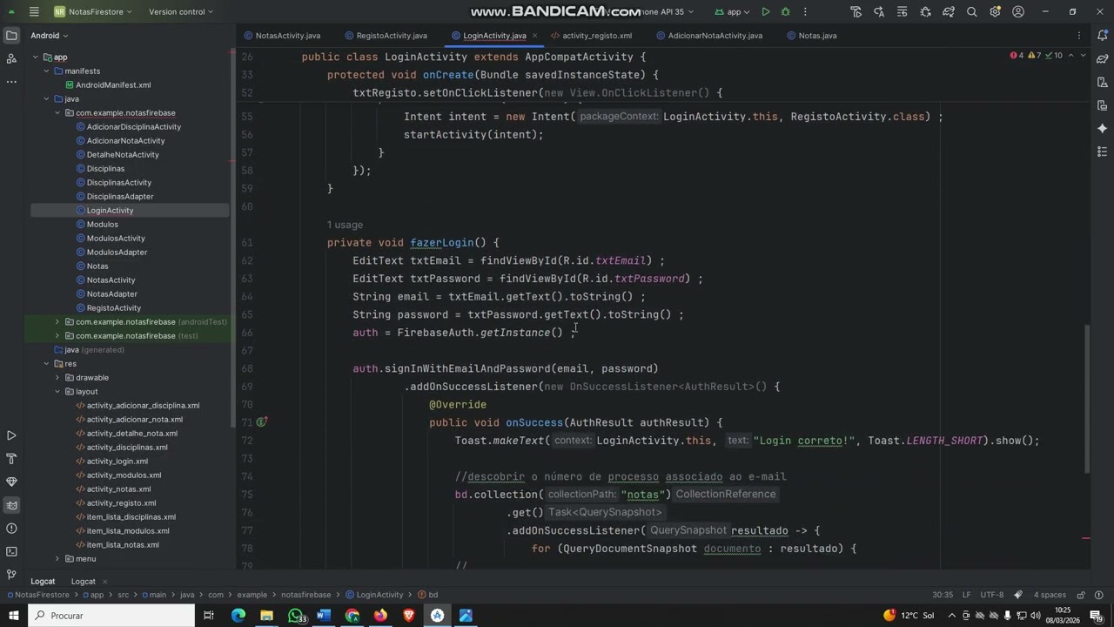The width and height of the screenshot is (1114, 627).
Task: Open the Search Everywhere magnifier
Action: 971,11
